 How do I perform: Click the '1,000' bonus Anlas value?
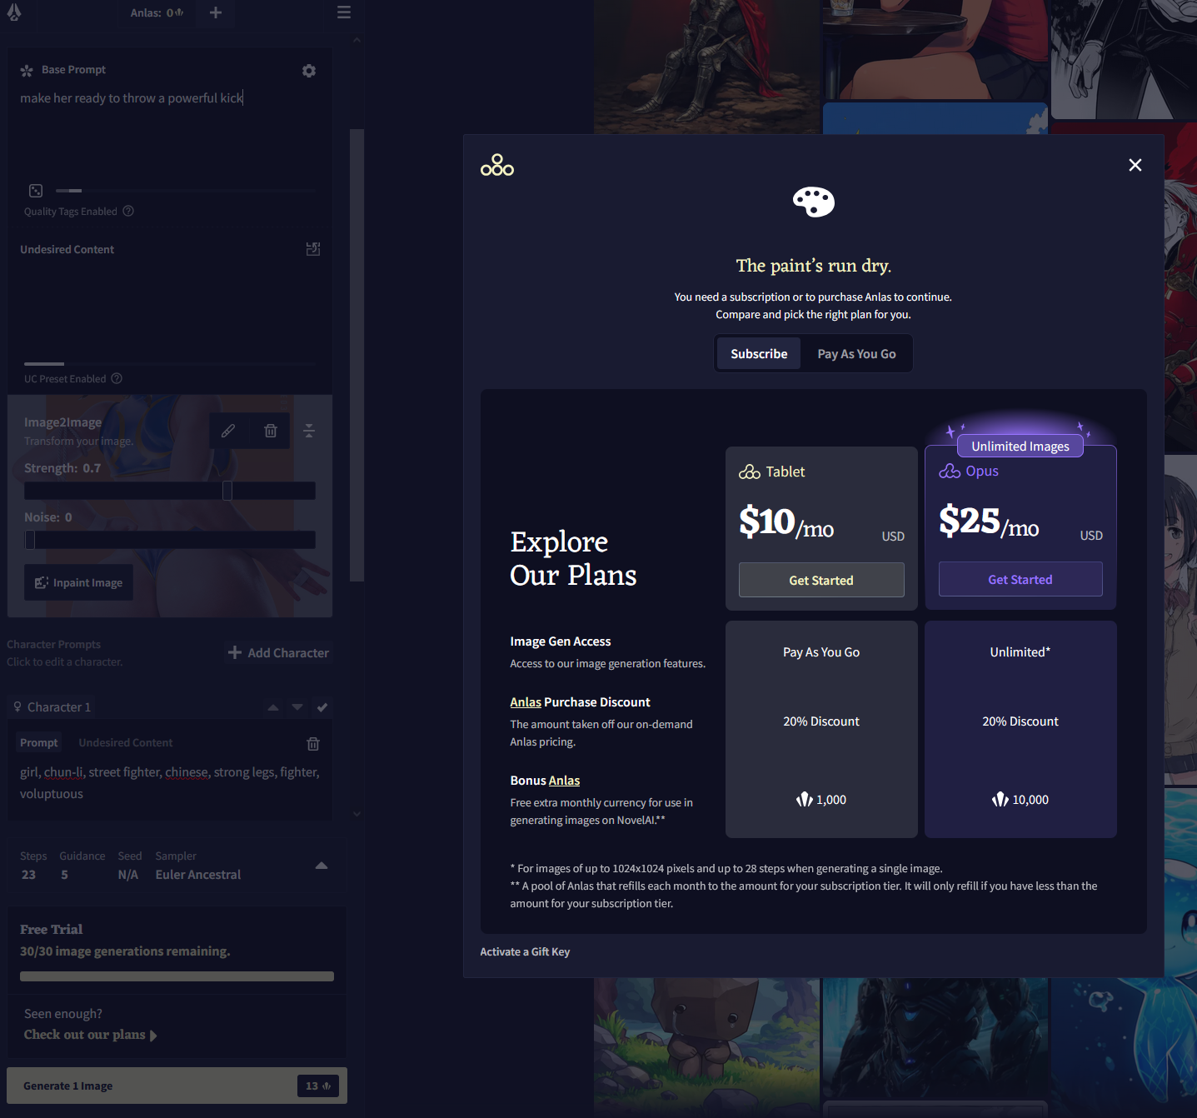point(821,800)
